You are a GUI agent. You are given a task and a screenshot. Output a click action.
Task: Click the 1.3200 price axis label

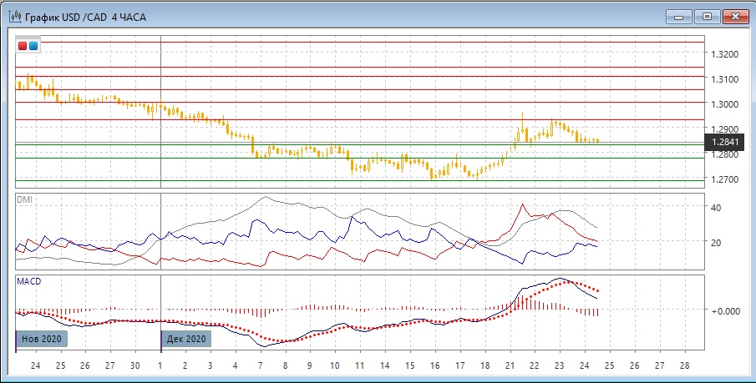723,54
